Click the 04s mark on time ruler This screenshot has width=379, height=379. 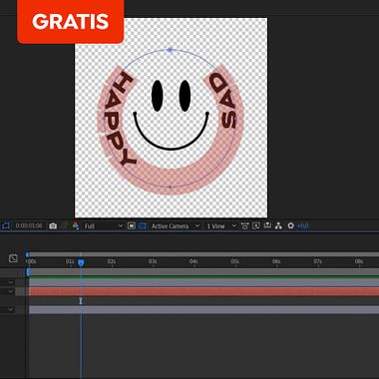pos(193,261)
